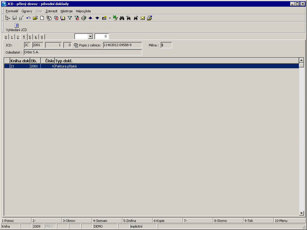307x230 pixels.
Task: Open the Nástroje menu
Action: coord(67,11)
